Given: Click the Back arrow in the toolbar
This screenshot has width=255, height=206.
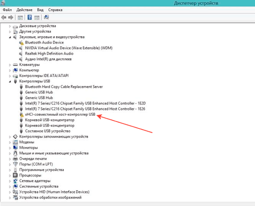Looking at the screenshot, I should point(4,17).
